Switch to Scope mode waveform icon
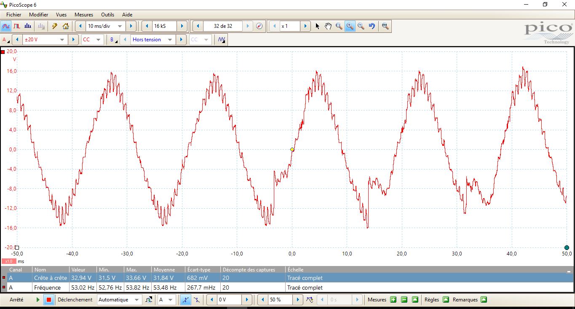This screenshot has width=575, height=309. click(x=6, y=26)
